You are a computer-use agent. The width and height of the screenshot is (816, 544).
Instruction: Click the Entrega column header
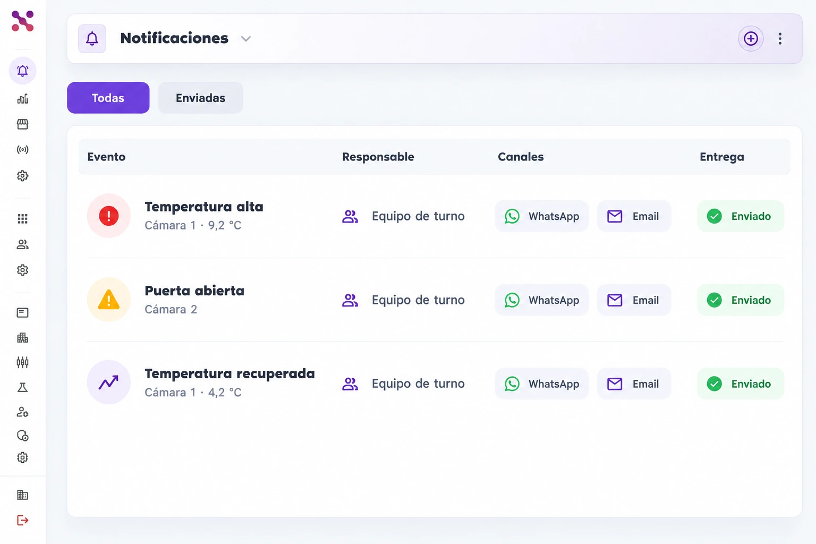pos(721,157)
